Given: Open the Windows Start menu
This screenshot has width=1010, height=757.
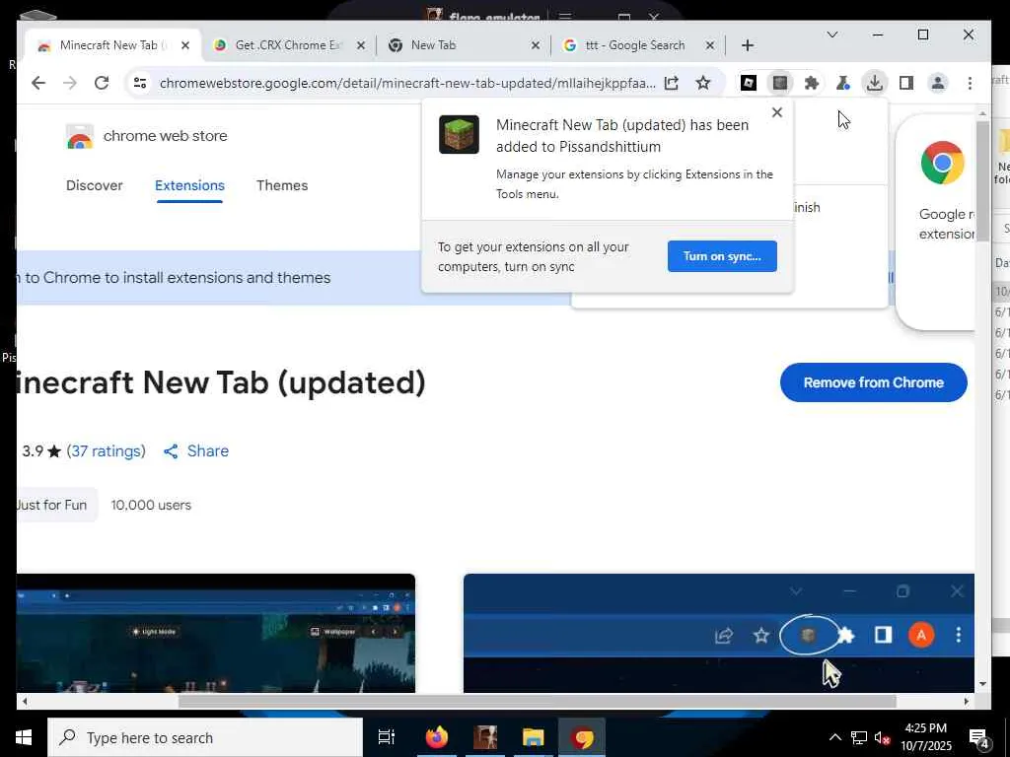Looking at the screenshot, I should (24, 737).
